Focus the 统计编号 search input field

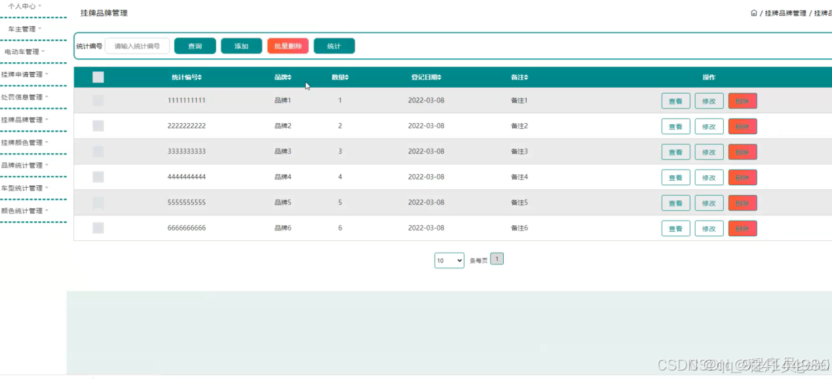pyautogui.click(x=137, y=46)
